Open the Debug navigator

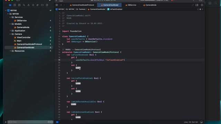pos(38,5)
